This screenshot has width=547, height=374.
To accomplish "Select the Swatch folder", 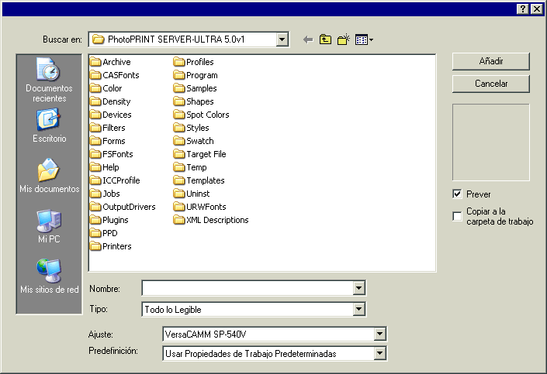I will click(x=194, y=141).
